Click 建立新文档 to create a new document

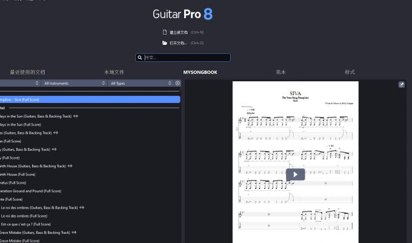[x=179, y=32]
